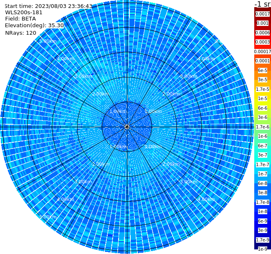
Task: Click the 0.00017 colorbar value
Action: (x=263, y=51)
